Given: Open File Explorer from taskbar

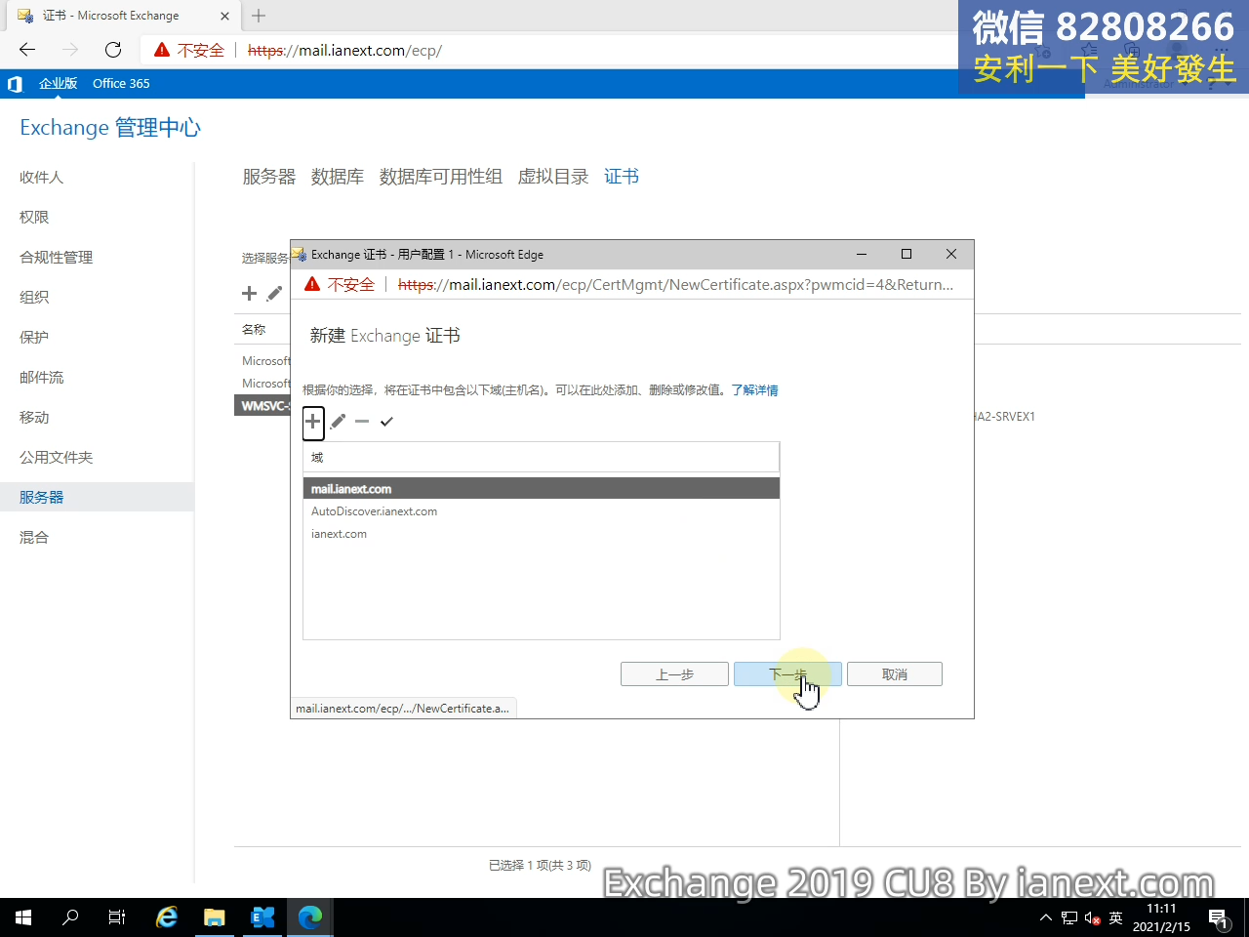Looking at the screenshot, I should pyautogui.click(x=214, y=917).
